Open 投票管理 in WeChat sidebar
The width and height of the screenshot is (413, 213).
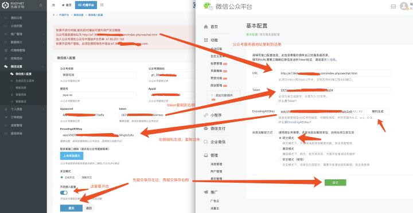(216, 63)
